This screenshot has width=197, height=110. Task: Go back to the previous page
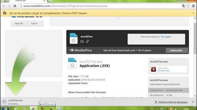coord(4,6)
